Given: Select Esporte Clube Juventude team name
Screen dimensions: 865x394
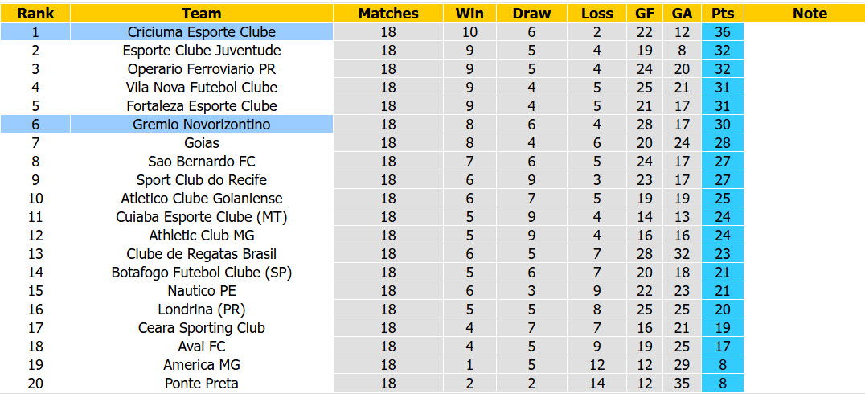Looking at the screenshot, I should pyautogui.click(x=201, y=51).
